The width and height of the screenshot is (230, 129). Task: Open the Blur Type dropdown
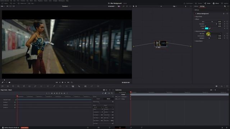(x=213, y=33)
